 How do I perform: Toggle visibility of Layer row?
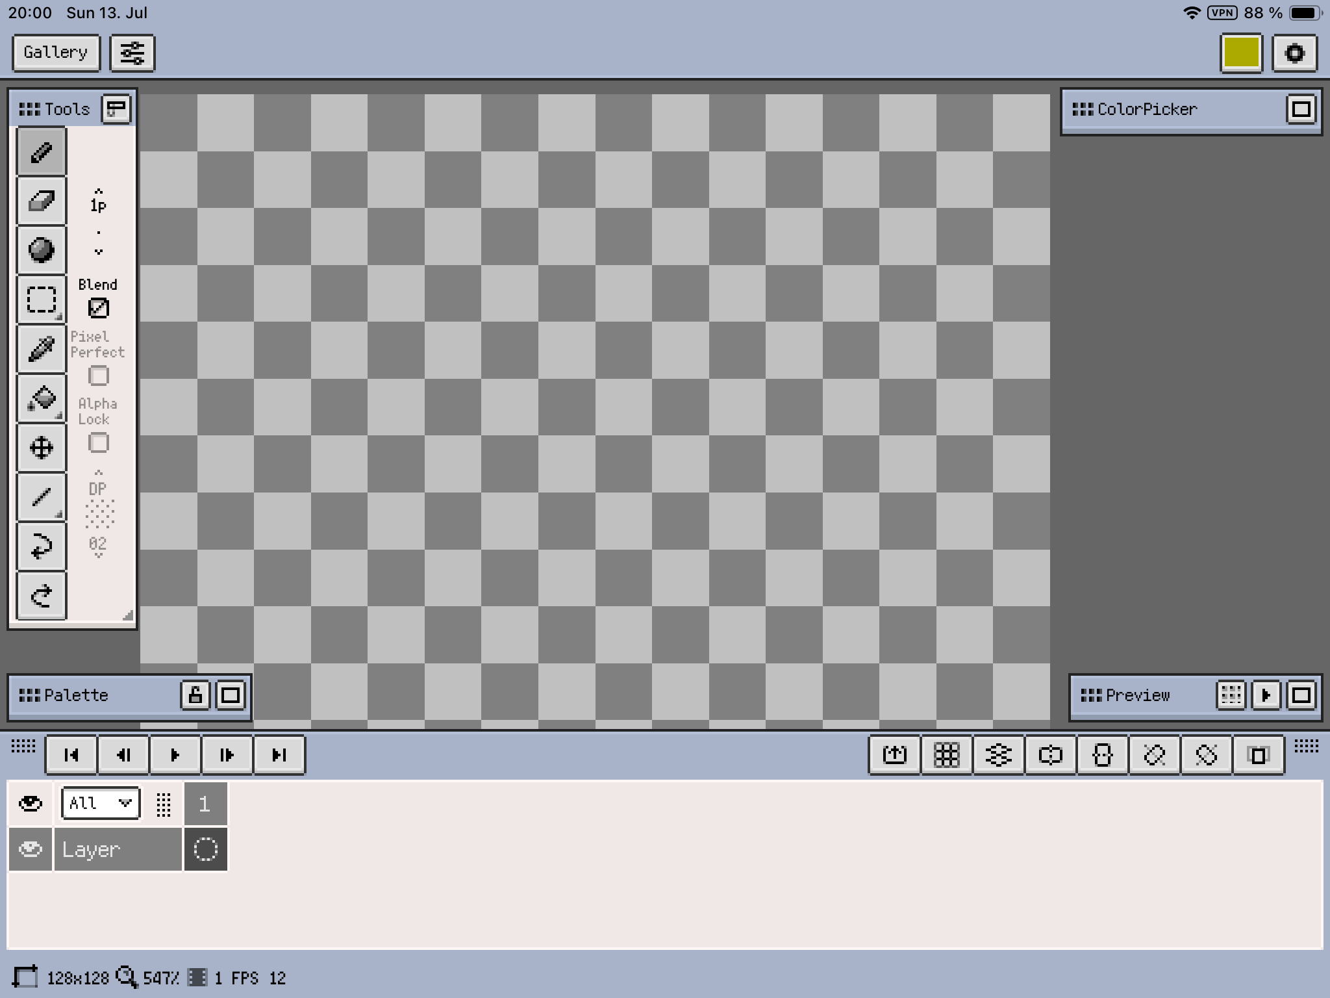point(31,849)
